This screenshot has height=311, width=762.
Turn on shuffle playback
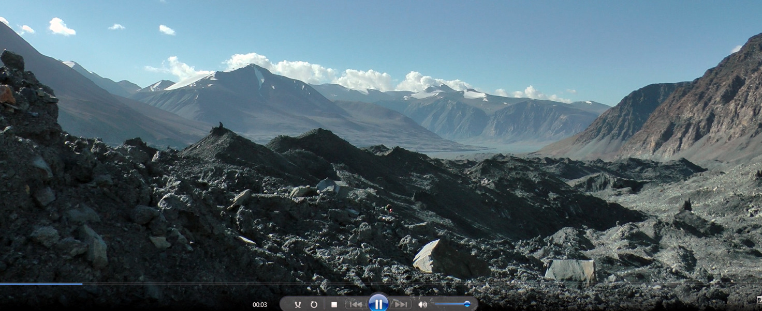(x=298, y=305)
